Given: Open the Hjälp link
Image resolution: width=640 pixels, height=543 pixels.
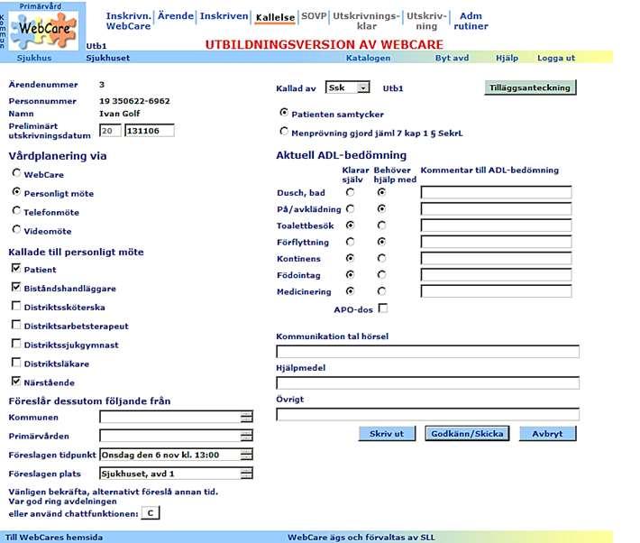Looking at the screenshot, I should point(507,58).
